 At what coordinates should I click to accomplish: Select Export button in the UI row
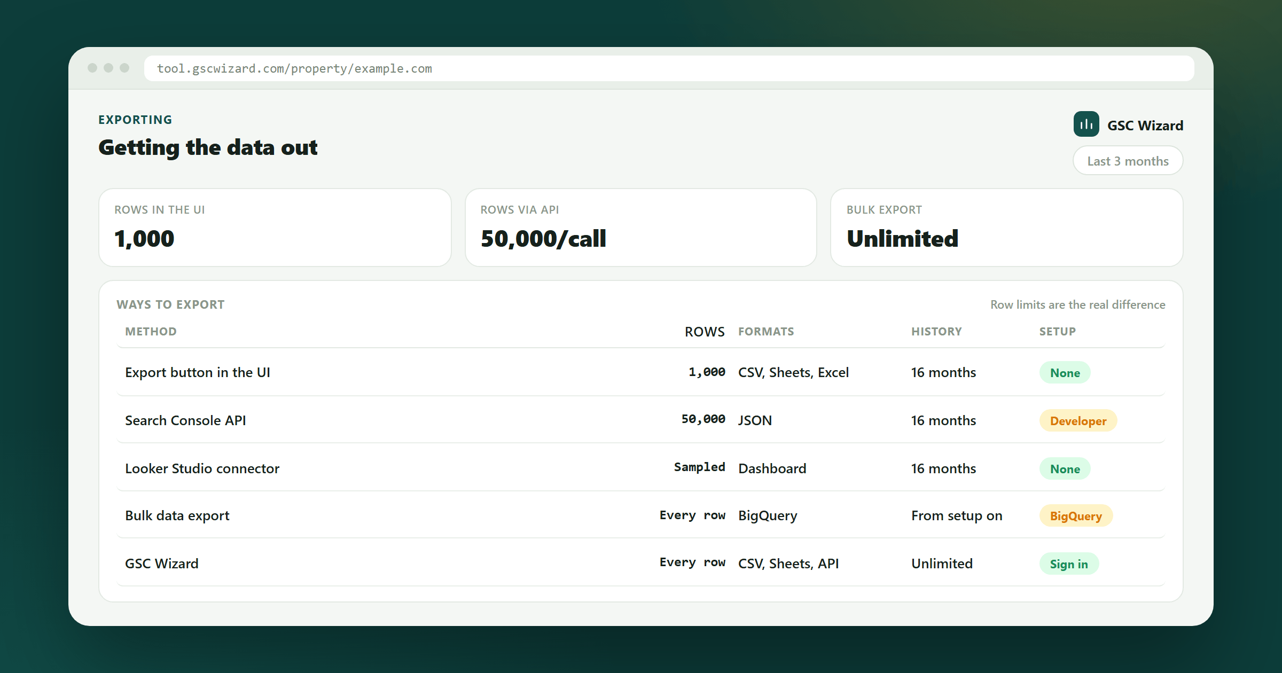[641, 372]
